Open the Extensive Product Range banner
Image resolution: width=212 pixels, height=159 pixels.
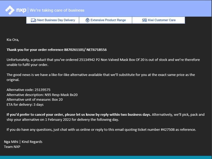coord(105,20)
